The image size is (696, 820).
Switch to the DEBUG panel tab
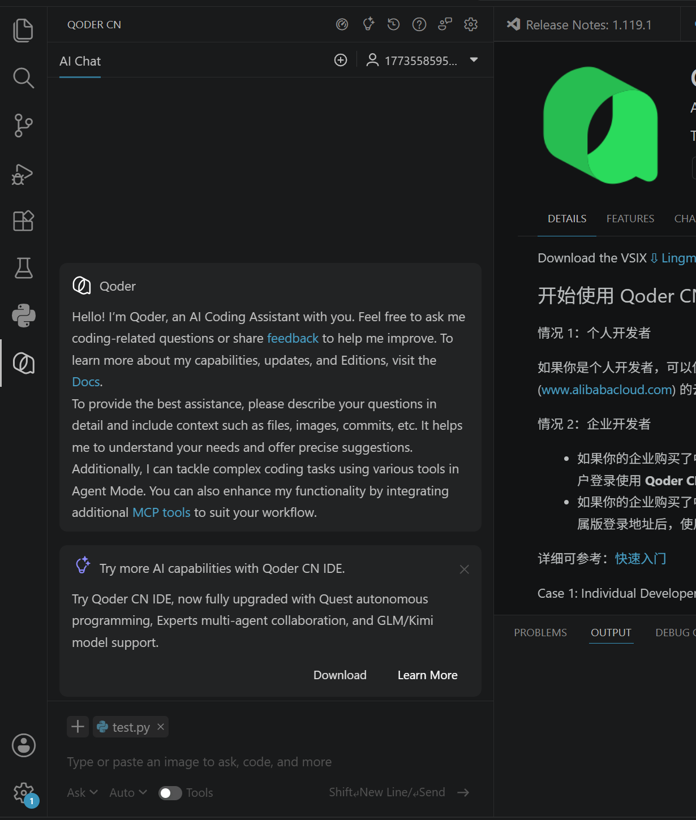[x=675, y=633]
